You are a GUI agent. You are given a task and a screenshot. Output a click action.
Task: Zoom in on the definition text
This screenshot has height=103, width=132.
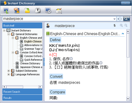point(121,25)
